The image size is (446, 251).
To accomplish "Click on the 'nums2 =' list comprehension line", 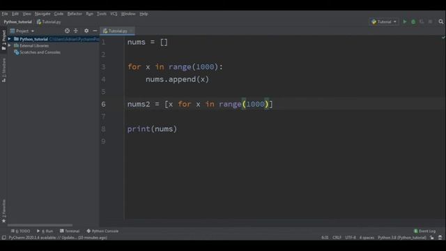I will 200,104.
